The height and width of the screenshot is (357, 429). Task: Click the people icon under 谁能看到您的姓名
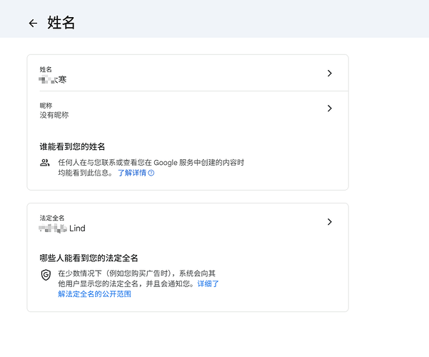[x=45, y=163]
